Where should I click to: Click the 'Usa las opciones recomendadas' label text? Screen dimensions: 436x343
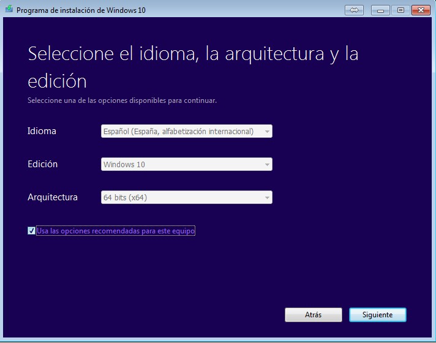pyautogui.click(x=115, y=231)
